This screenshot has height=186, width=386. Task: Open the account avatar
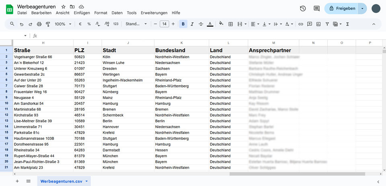[376, 8]
